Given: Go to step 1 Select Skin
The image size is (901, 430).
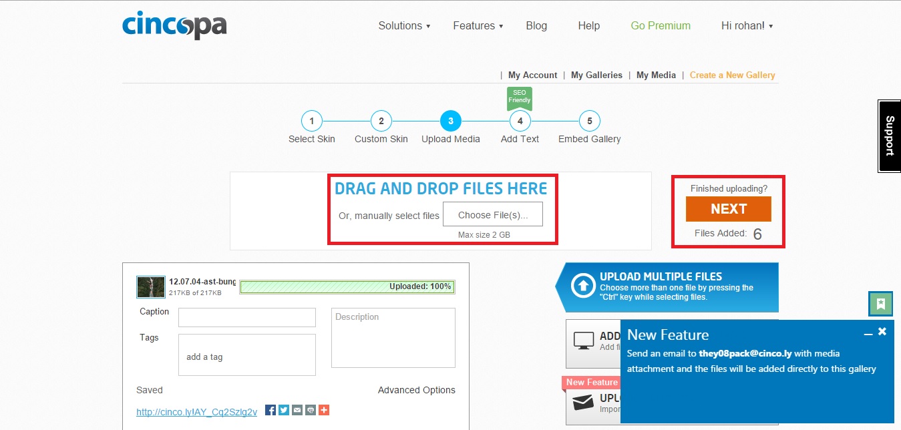Looking at the screenshot, I should [x=312, y=121].
